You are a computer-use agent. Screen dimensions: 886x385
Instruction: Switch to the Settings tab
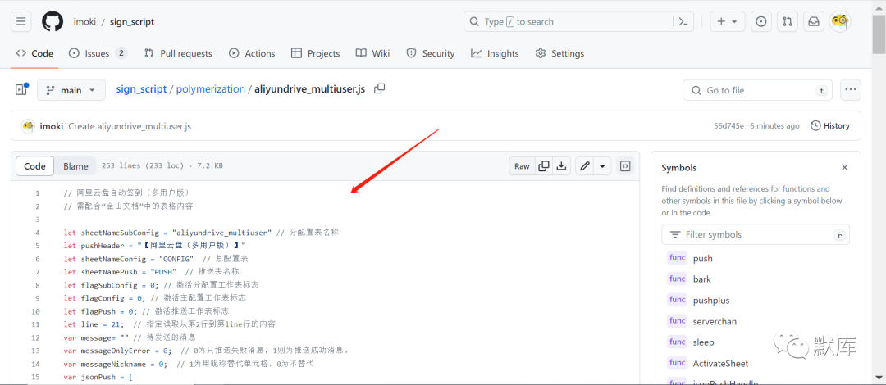pyautogui.click(x=559, y=53)
